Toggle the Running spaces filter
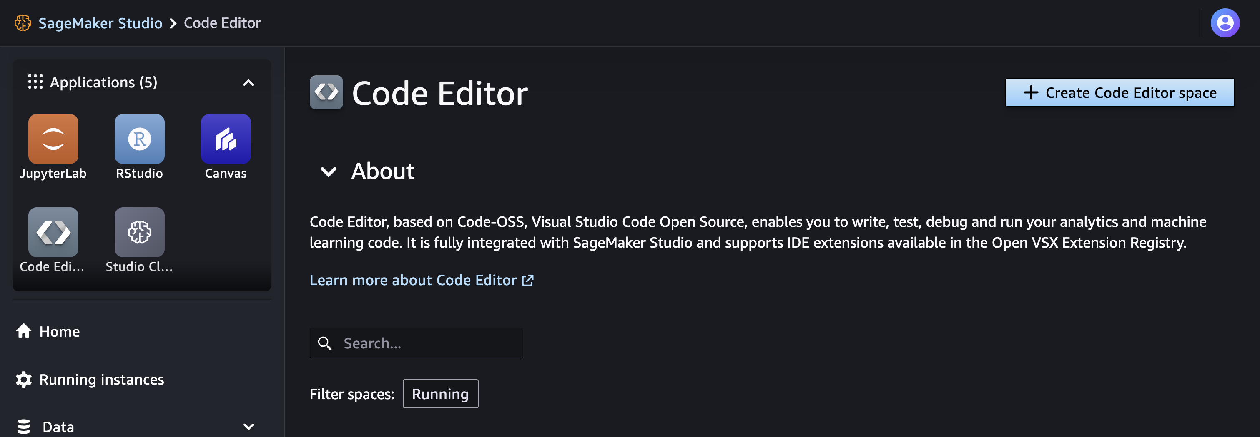Image resolution: width=1260 pixels, height=437 pixels. (x=440, y=394)
